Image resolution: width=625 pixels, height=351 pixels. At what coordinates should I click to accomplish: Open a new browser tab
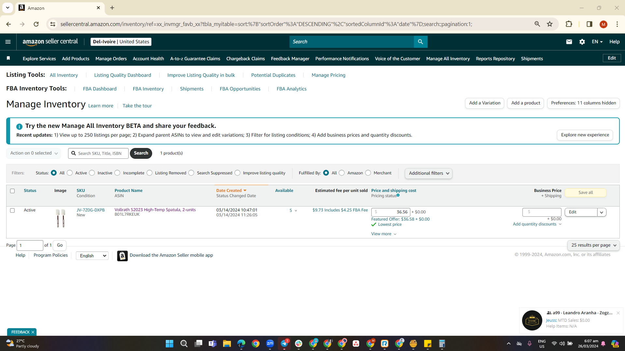(x=112, y=8)
